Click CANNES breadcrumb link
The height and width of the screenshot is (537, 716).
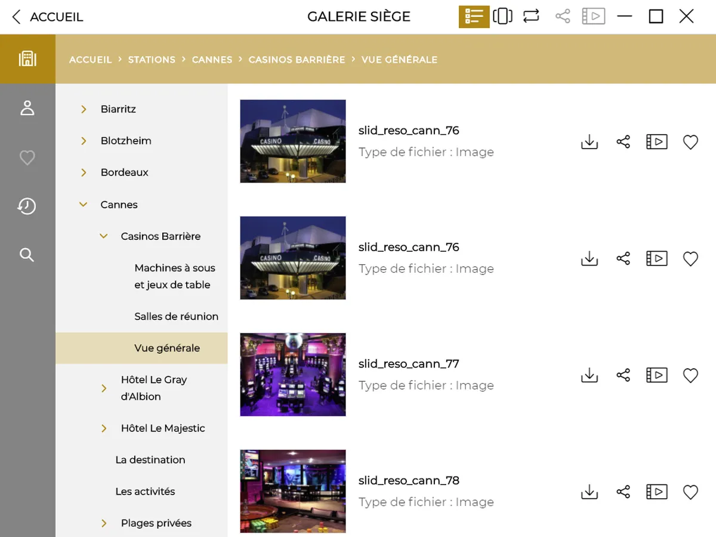coord(212,60)
